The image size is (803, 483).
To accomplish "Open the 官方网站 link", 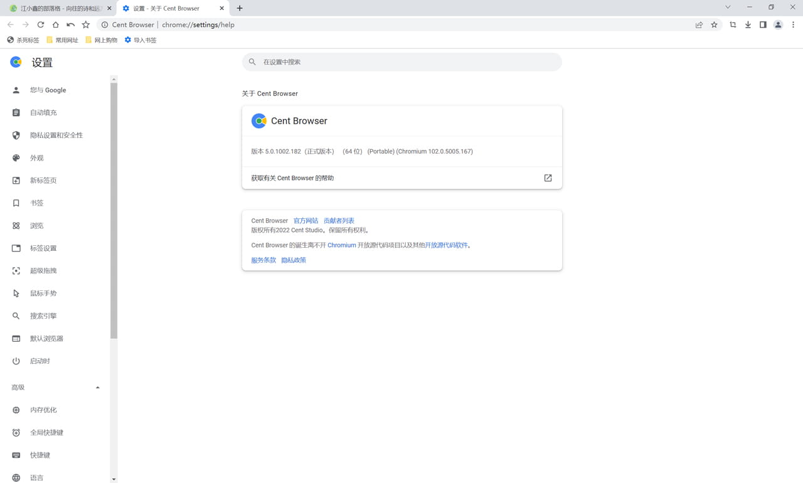I will (x=306, y=221).
